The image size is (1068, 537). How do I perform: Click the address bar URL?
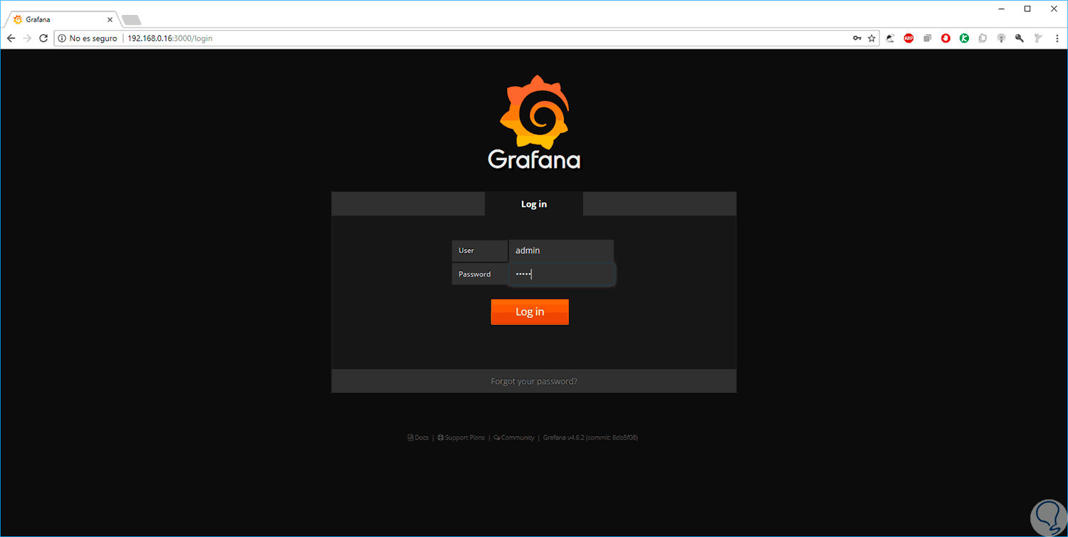(x=169, y=38)
